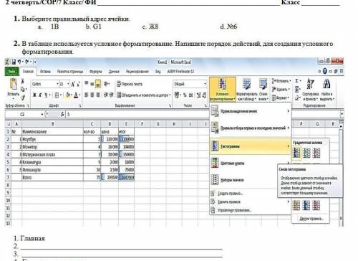358x261 pixels.
Task: Click the Font Color letter A
Action: (76, 95)
